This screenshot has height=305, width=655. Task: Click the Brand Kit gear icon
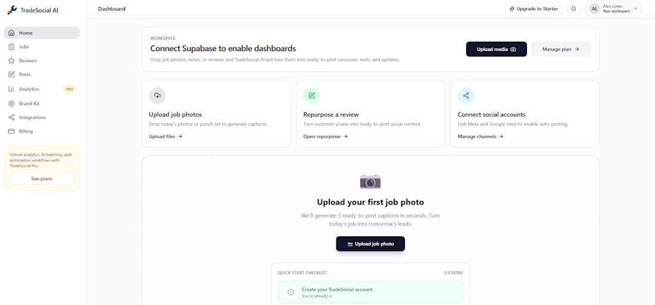pyautogui.click(x=11, y=103)
